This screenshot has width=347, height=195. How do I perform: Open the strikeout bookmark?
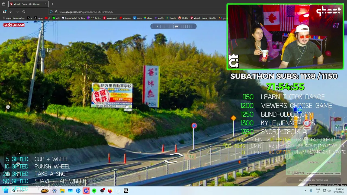[x=125, y=18]
